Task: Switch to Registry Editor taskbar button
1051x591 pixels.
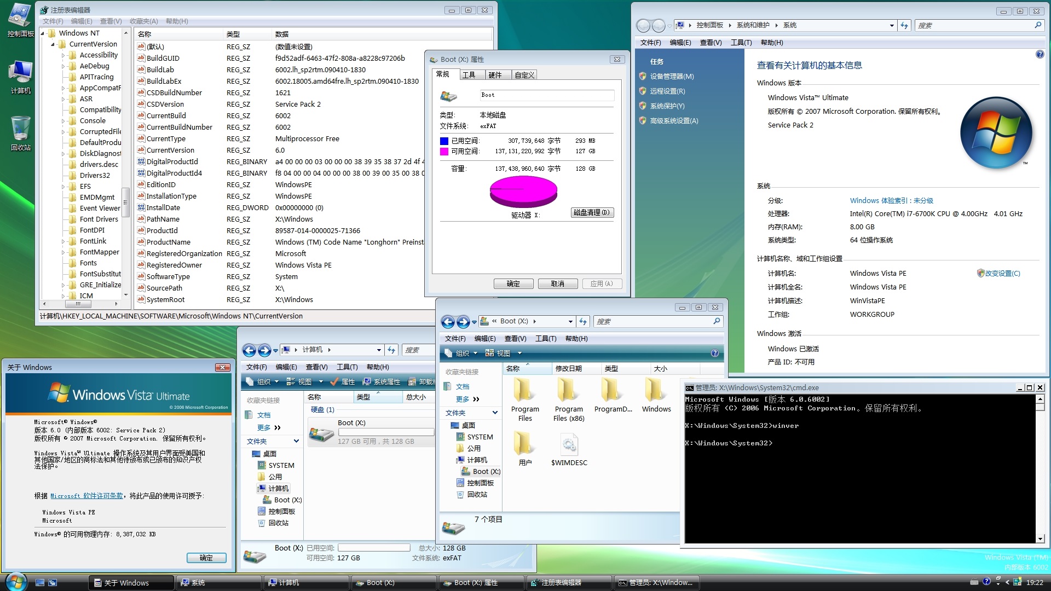Action: coord(569,583)
